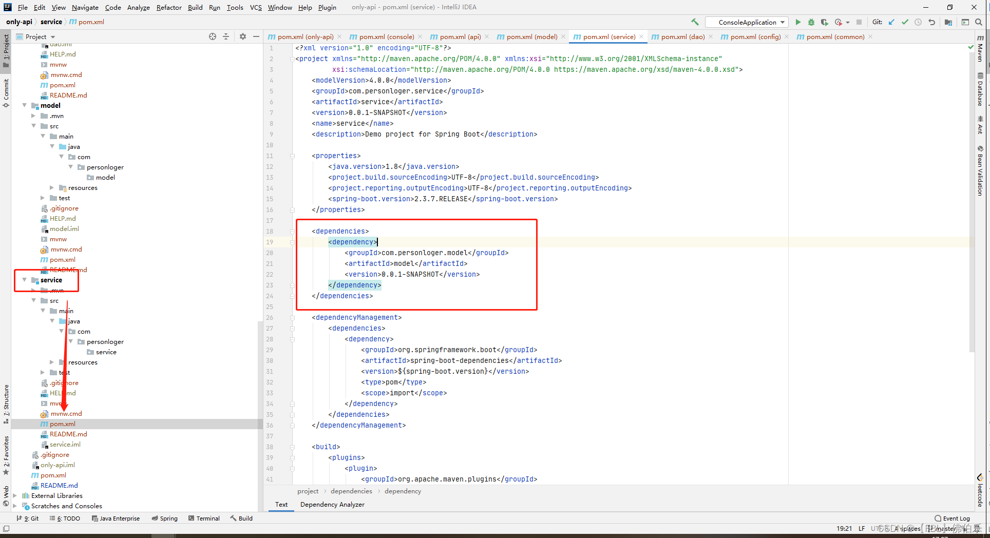Open the Event Log
Image resolution: width=990 pixels, height=538 pixels.
point(953,518)
